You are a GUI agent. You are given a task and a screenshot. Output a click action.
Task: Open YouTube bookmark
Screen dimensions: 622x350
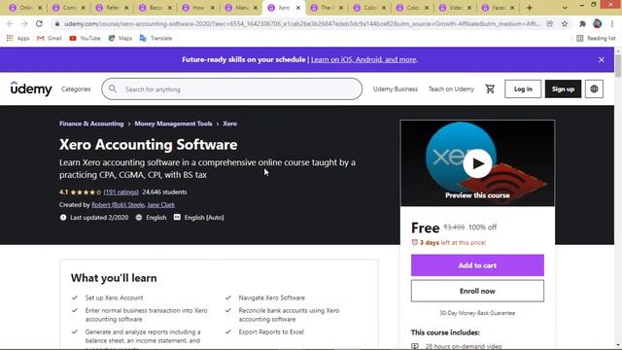(x=85, y=38)
